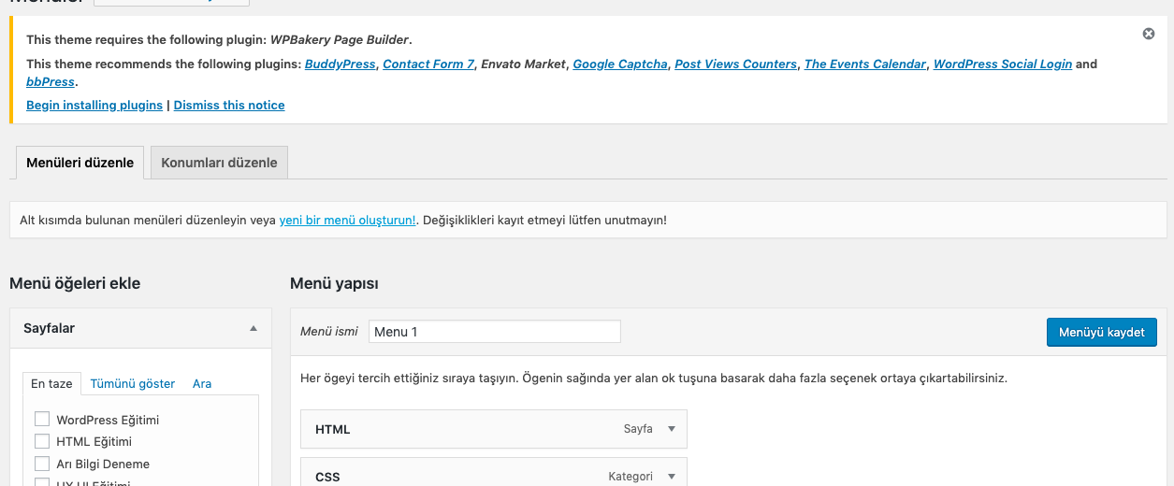
Task: Collapse the Sayfalar panel arrow
Action: 254,329
